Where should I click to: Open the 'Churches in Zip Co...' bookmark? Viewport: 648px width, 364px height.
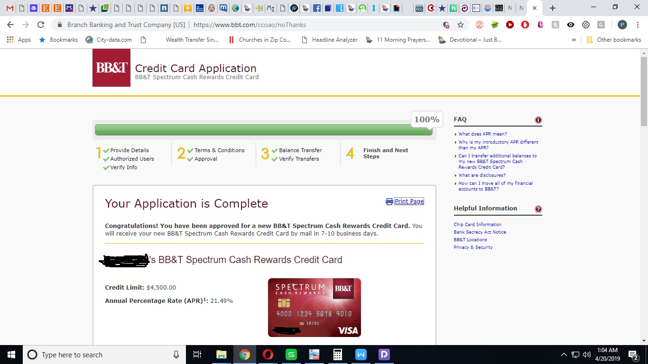tap(259, 40)
